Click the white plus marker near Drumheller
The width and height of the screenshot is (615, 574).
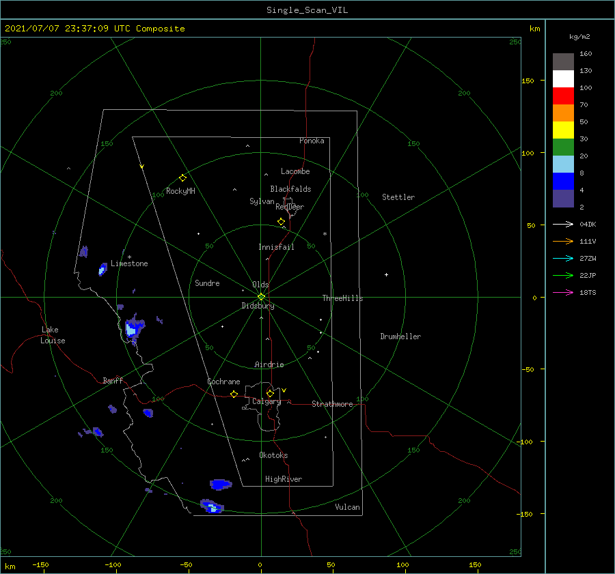pos(386,274)
